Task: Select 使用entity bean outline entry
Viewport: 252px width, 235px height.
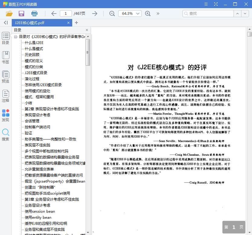Action: [x=38, y=217]
